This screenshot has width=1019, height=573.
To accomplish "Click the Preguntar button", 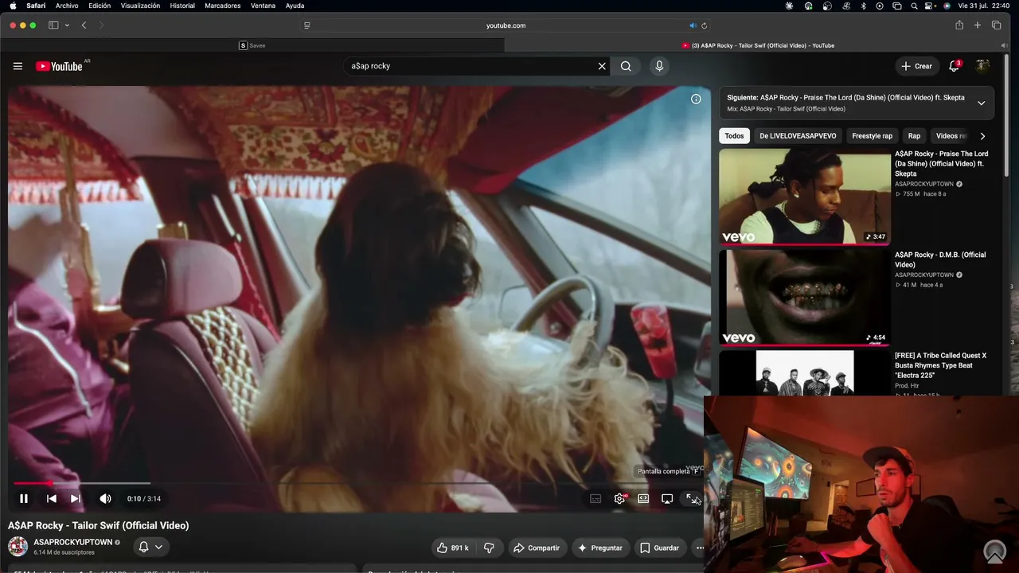I will pyautogui.click(x=600, y=548).
